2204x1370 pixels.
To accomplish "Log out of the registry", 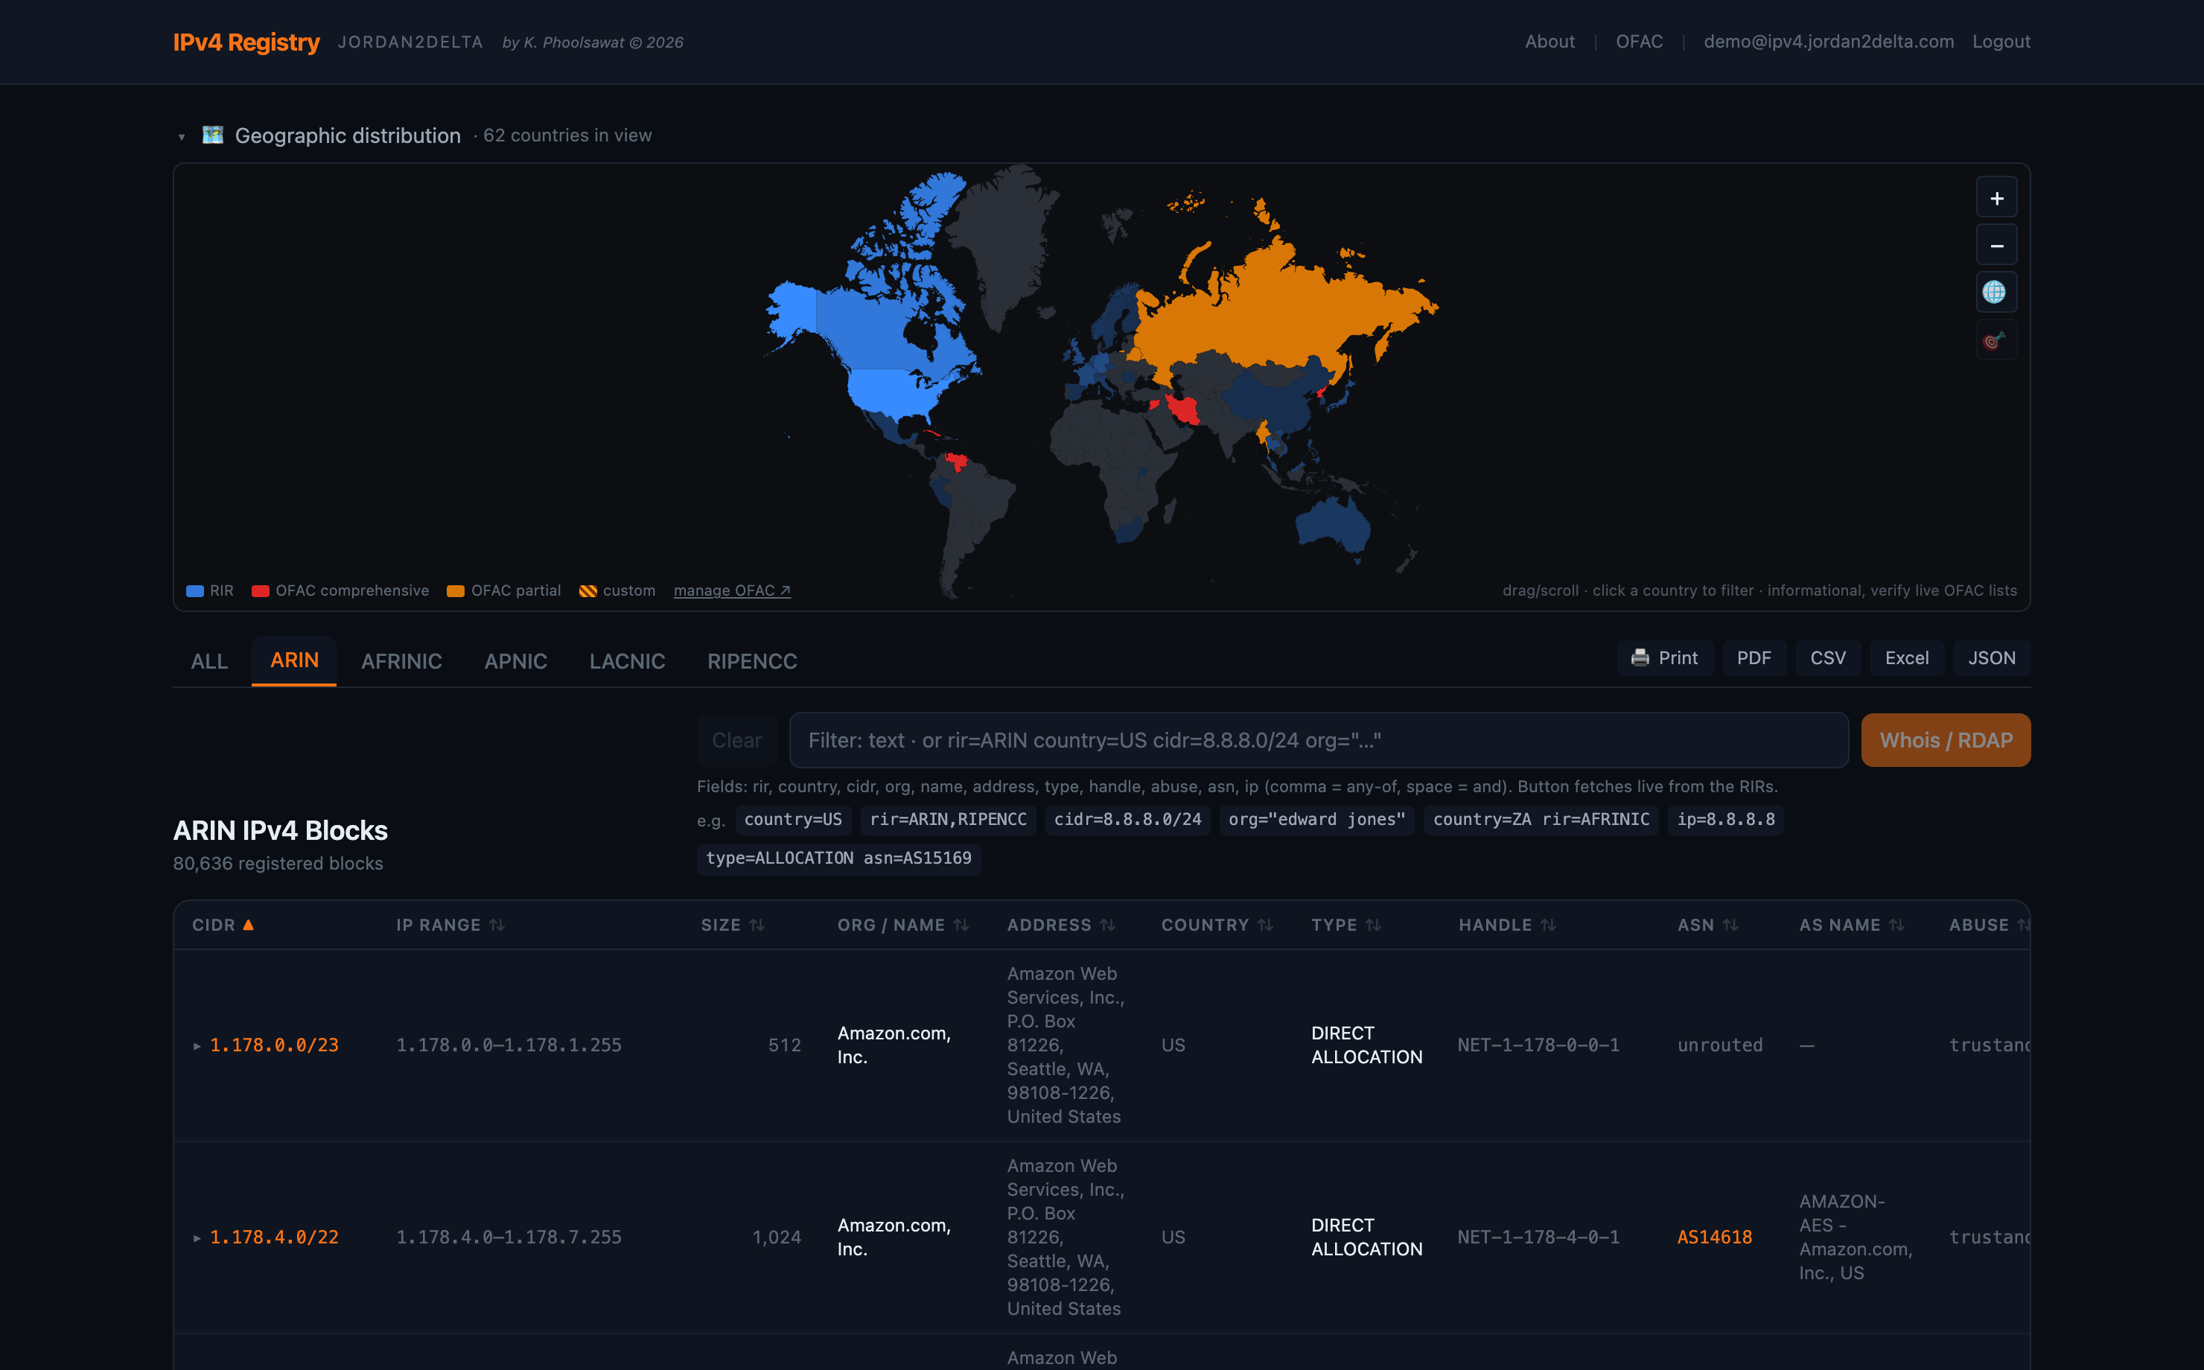I will pyautogui.click(x=2001, y=42).
